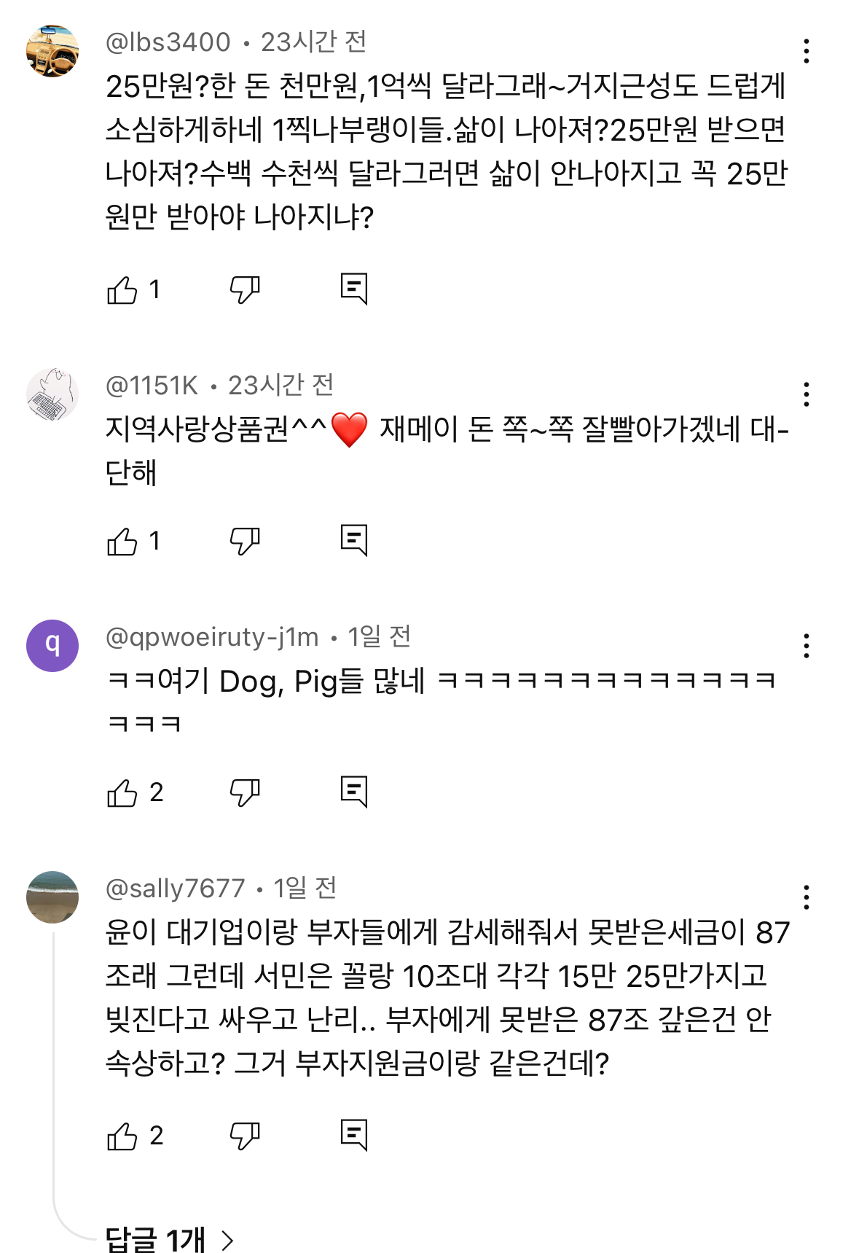Like the @1151K comment about 지역사랑상품권
The width and height of the screenshot is (859, 1253).
122,542
